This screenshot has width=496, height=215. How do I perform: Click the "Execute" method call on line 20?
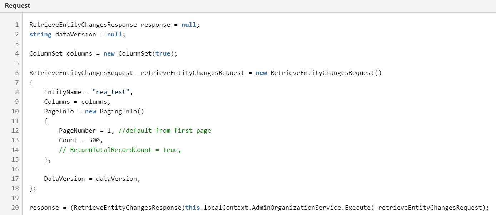pos(357,208)
